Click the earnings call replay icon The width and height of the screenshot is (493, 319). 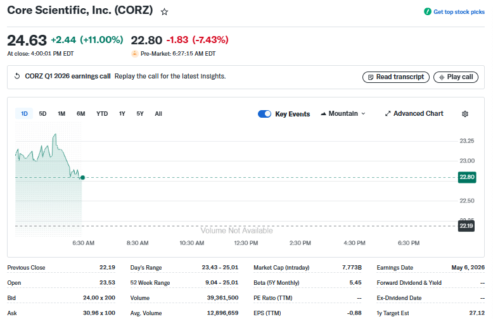click(17, 76)
